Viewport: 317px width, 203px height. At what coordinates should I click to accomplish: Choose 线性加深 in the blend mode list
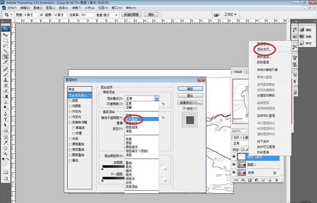[141, 127]
